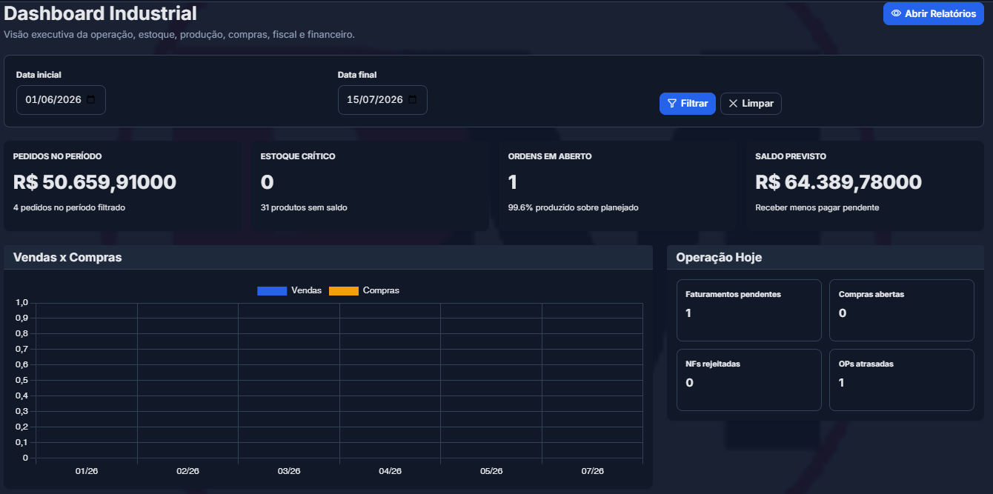Click the 04/26 x-axis label
993x494 pixels.
(390, 471)
